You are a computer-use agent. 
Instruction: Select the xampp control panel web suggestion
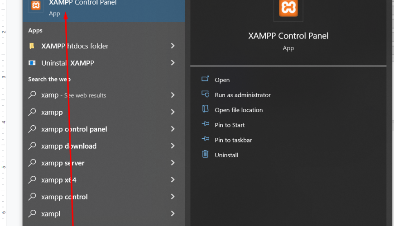[x=104, y=129]
